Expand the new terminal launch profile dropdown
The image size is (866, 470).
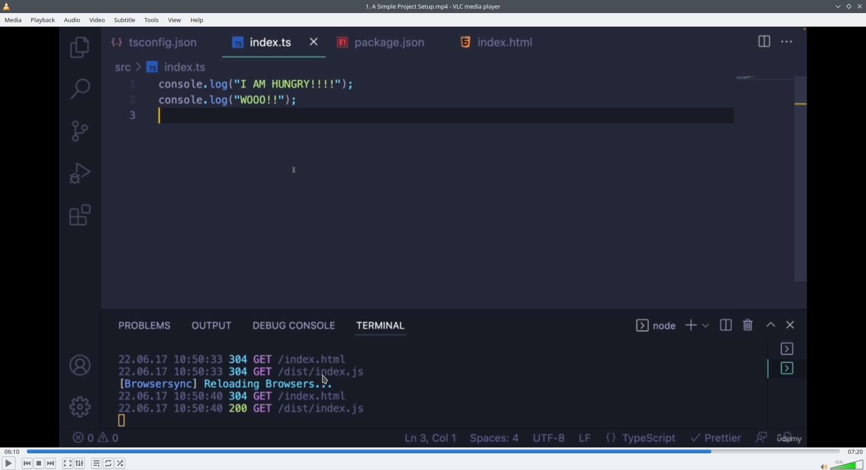(x=706, y=326)
